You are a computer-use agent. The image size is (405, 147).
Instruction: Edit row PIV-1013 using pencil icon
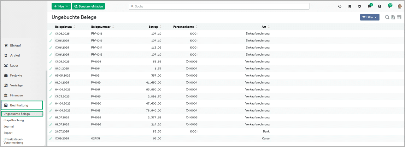click(50, 34)
